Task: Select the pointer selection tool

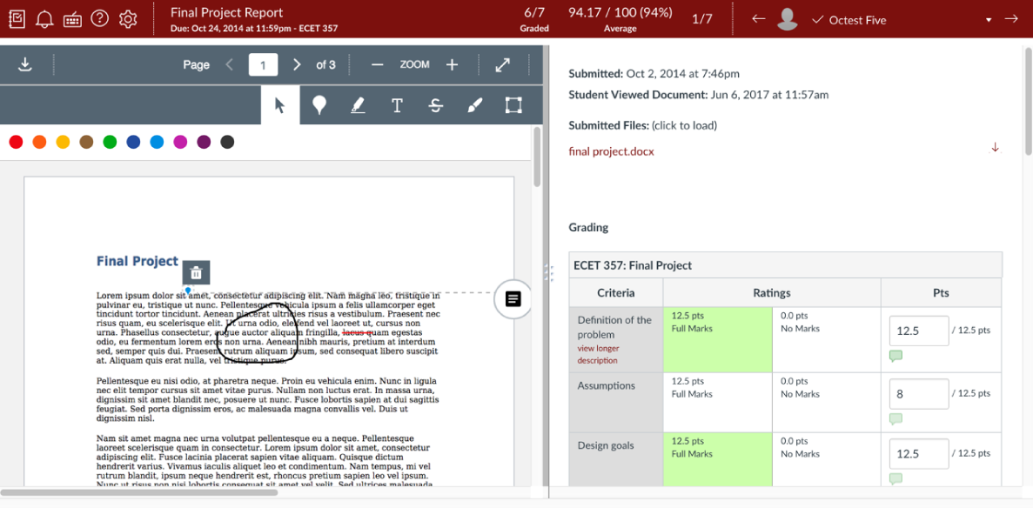Action: click(x=280, y=105)
